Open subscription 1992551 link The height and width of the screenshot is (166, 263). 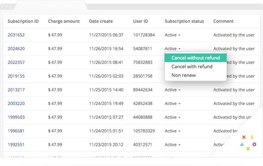tap(16, 145)
